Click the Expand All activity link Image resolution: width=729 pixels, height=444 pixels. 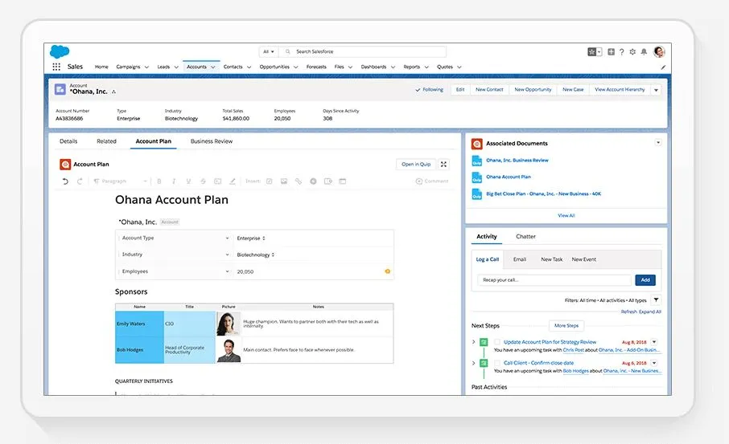tap(650, 312)
